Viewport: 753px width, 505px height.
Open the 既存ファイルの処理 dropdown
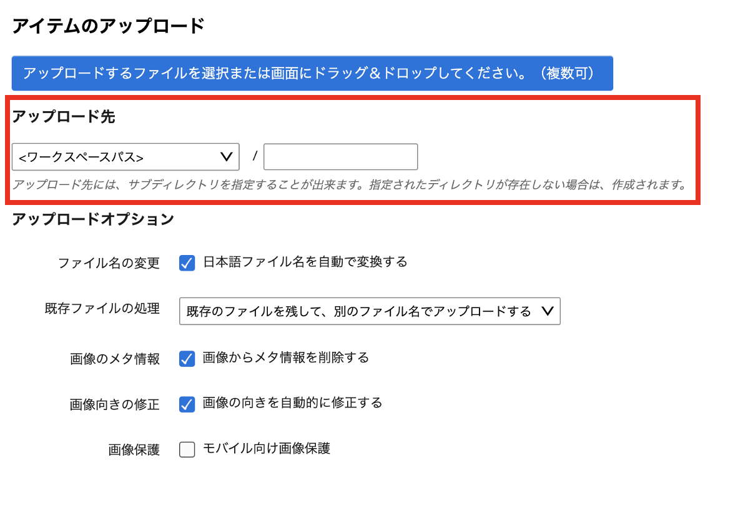(368, 311)
